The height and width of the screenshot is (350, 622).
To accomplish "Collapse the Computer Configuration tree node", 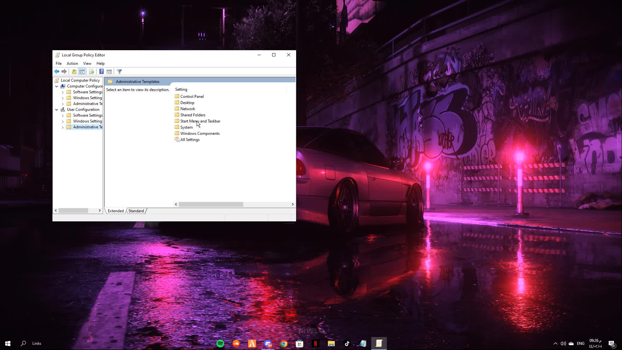I will (57, 86).
